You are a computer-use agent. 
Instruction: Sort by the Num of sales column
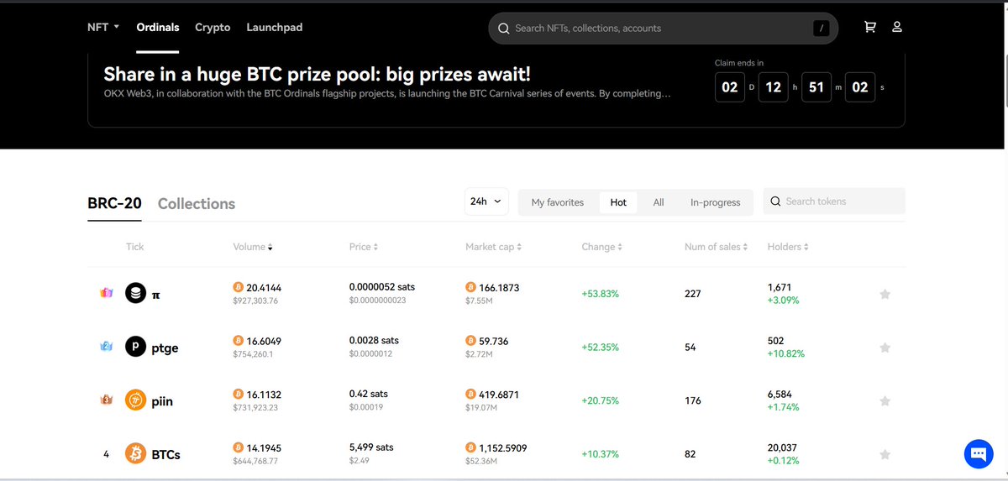tap(716, 247)
